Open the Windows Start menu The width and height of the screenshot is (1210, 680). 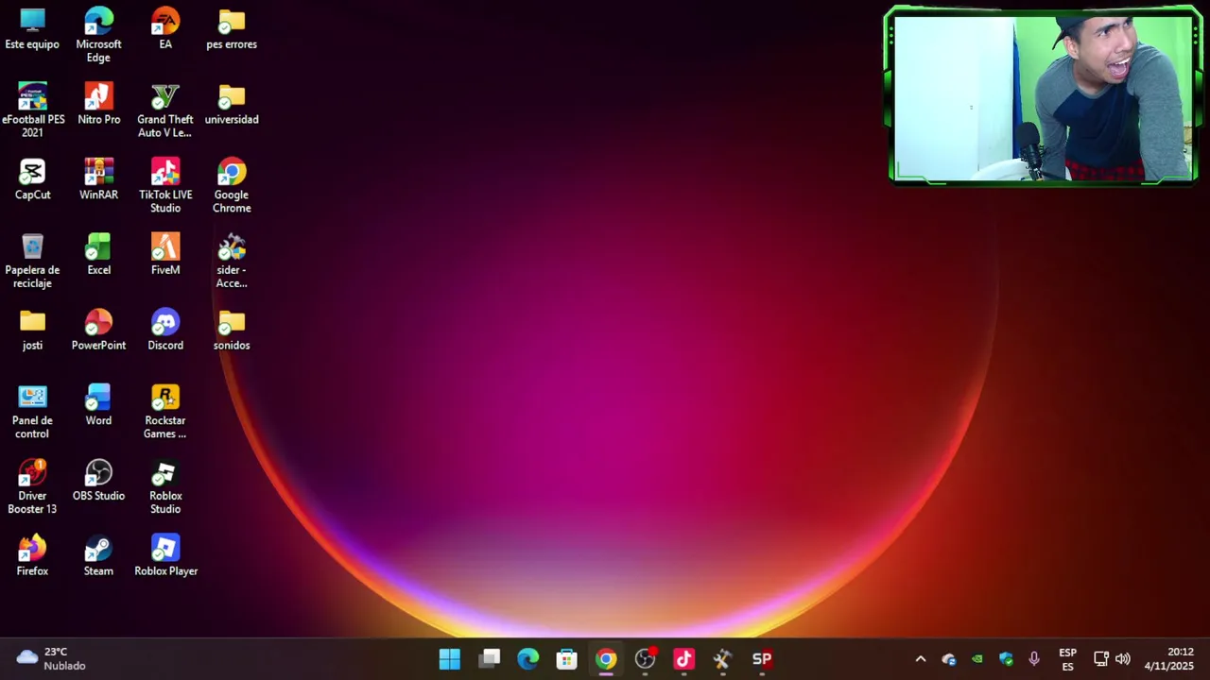(x=450, y=659)
